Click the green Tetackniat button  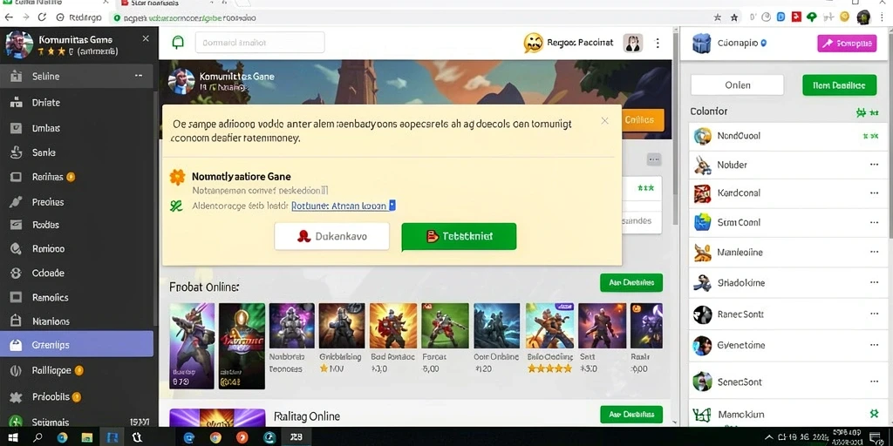coord(459,236)
